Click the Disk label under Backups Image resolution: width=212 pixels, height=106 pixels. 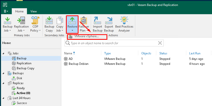pos(19,78)
